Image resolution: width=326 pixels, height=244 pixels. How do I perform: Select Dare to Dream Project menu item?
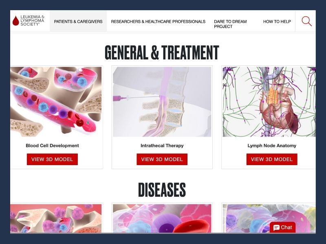tap(230, 24)
